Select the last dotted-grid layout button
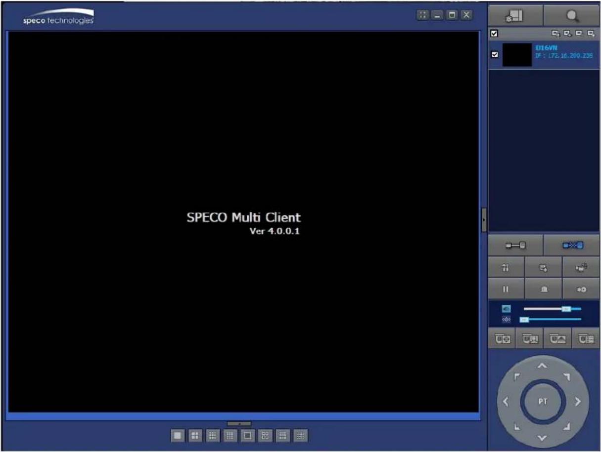The image size is (601, 452). [x=300, y=435]
